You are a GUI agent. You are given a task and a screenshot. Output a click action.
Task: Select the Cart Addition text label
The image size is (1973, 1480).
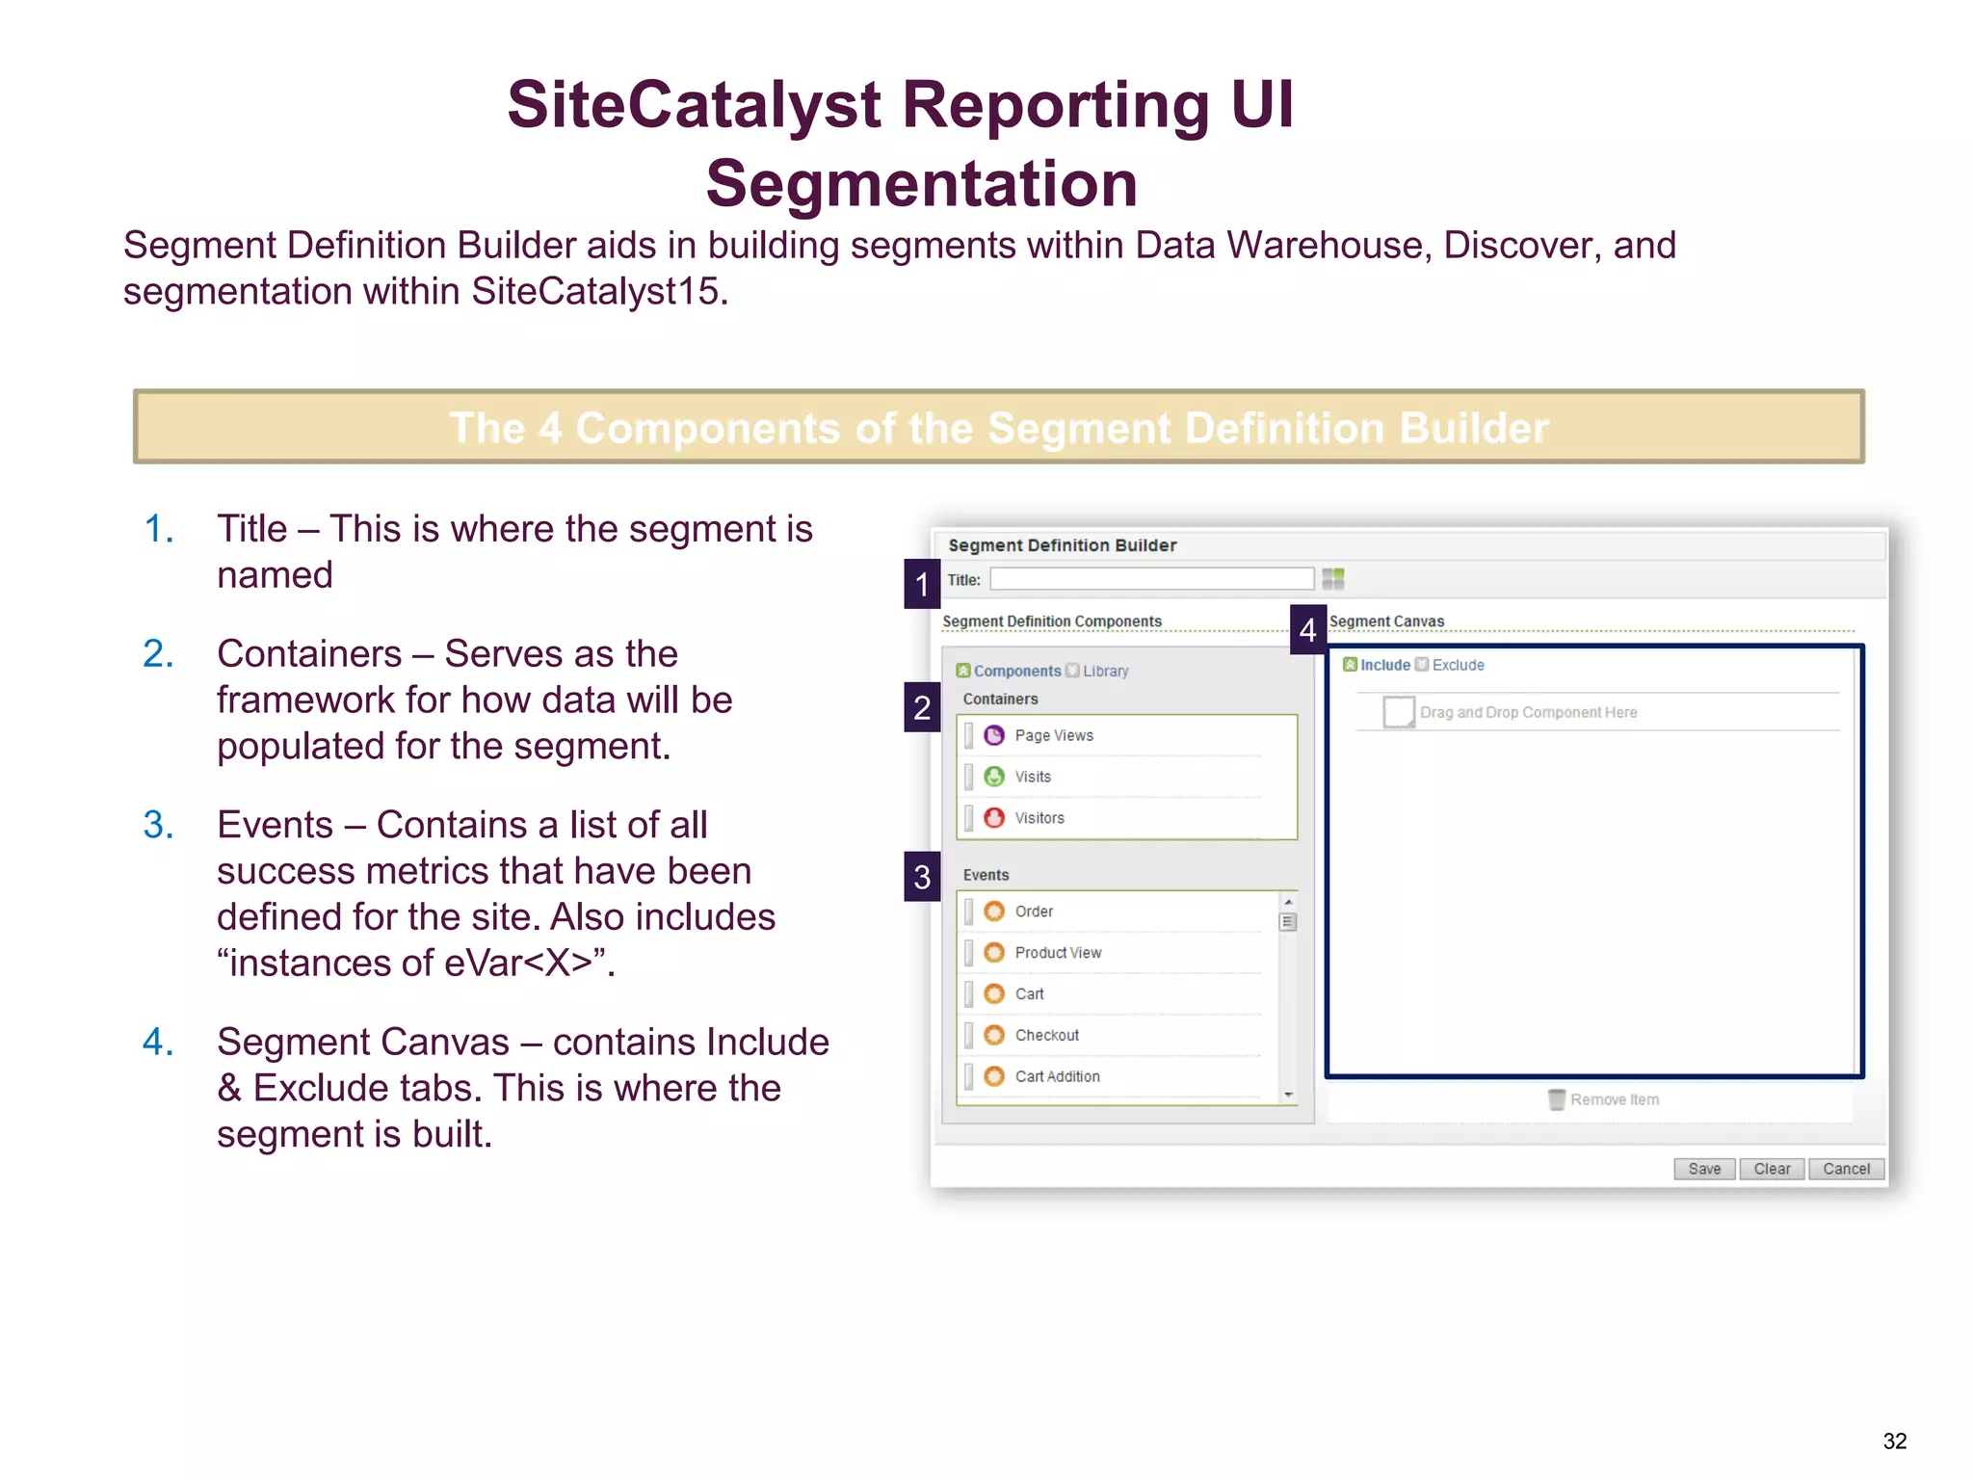(x=1057, y=1076)
